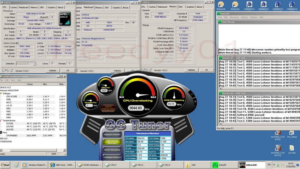Open the Devil May Cry4 DX9 shortcut

click(x=278, y=135)
